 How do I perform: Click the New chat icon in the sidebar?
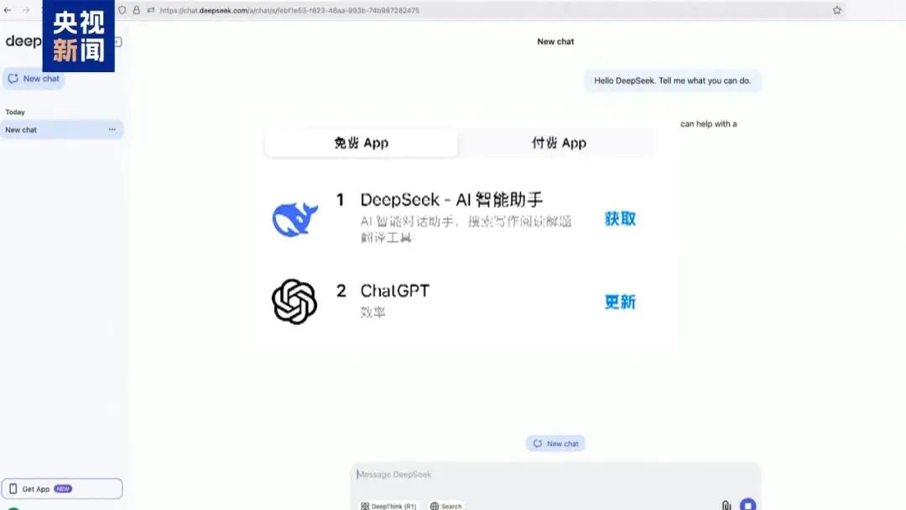(12, 78)
